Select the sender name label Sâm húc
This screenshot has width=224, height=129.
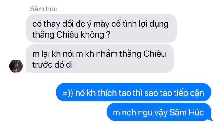pos(44,9)
